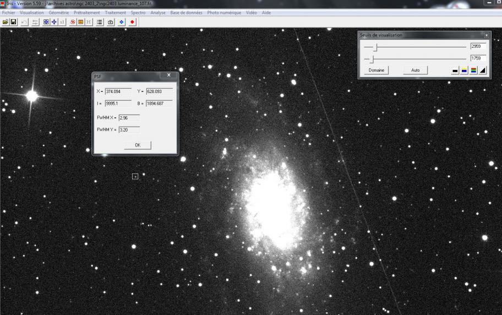Click the Auto threshold button
Viewport: 502px width, 315px height.
415,70
